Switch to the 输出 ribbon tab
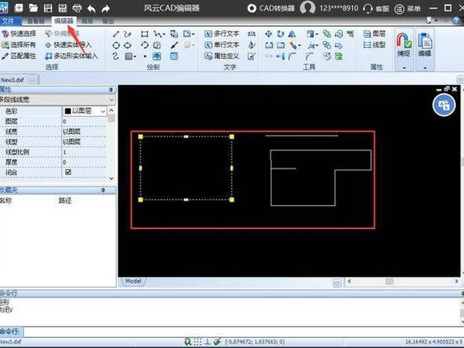Image resolution: width=464 pixels, height=348 pixels. (108, 21)
